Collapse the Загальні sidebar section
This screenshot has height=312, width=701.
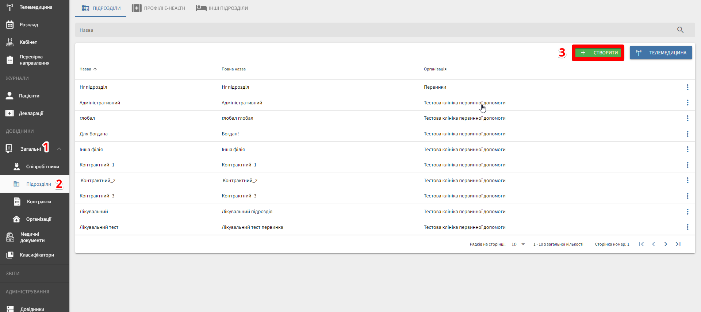59,149
